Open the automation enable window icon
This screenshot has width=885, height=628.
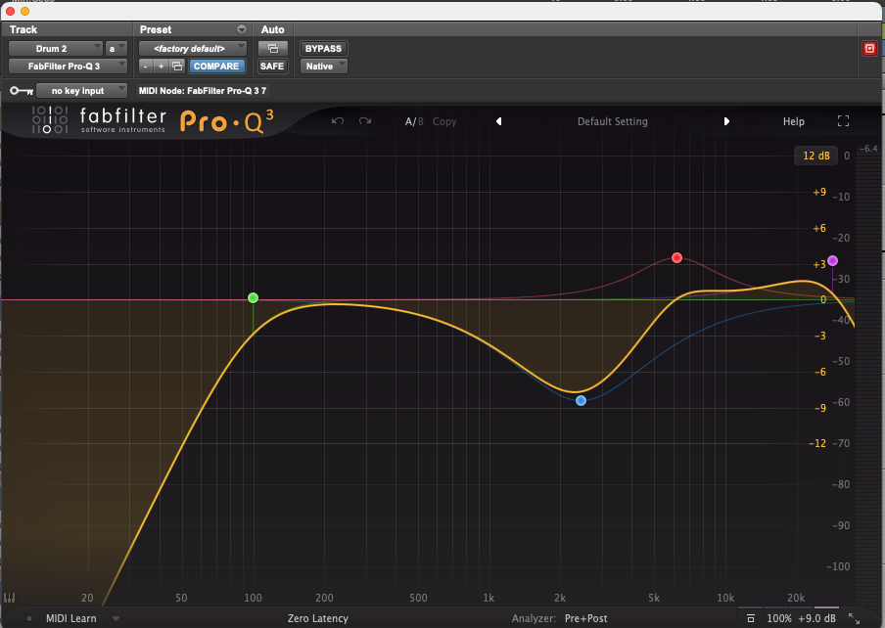click(272, 49)
